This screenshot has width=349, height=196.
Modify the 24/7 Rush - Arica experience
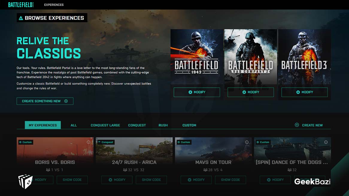[117, 180]
